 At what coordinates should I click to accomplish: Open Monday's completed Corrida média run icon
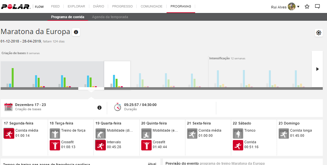[x=9, y=133]
